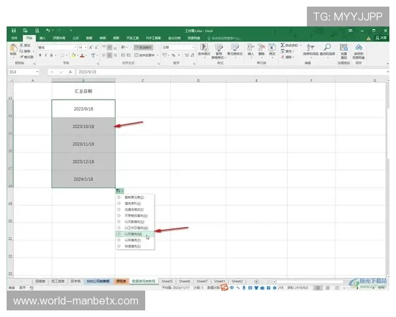Image resolution: width=396 pixels, height=317 pixels.
Task: Click the Save icon in quick access toolbar
Action: point(14,30)
